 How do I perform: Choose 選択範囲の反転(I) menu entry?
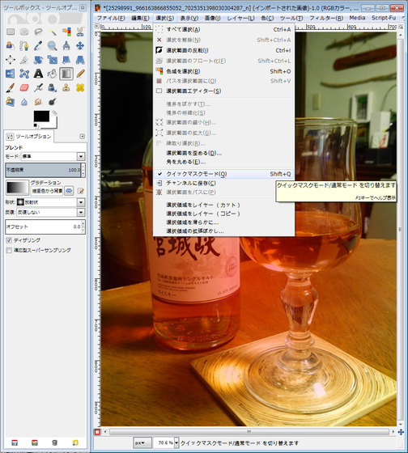[223, 50]
